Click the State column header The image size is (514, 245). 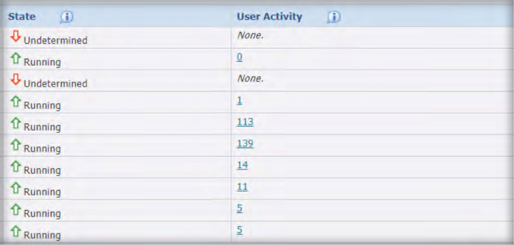(22, 17)
